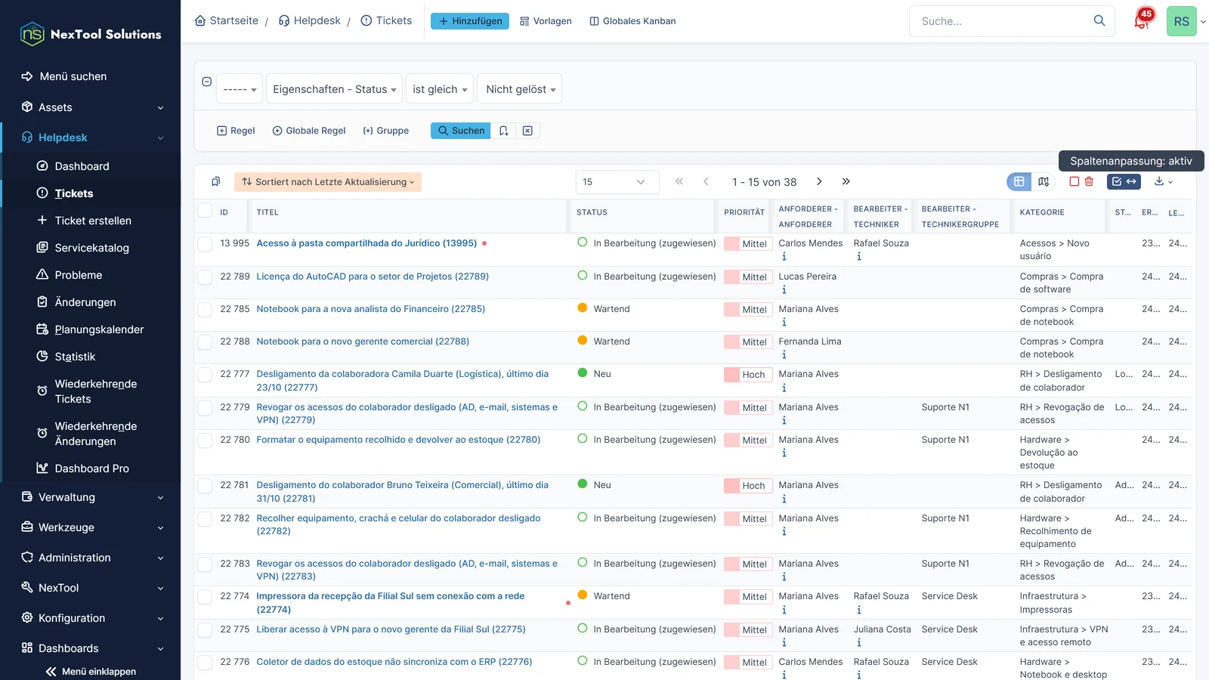The image size is (1209, 680).
Task: Expand the Assets sidebar menu
Action: click(91, 107)
